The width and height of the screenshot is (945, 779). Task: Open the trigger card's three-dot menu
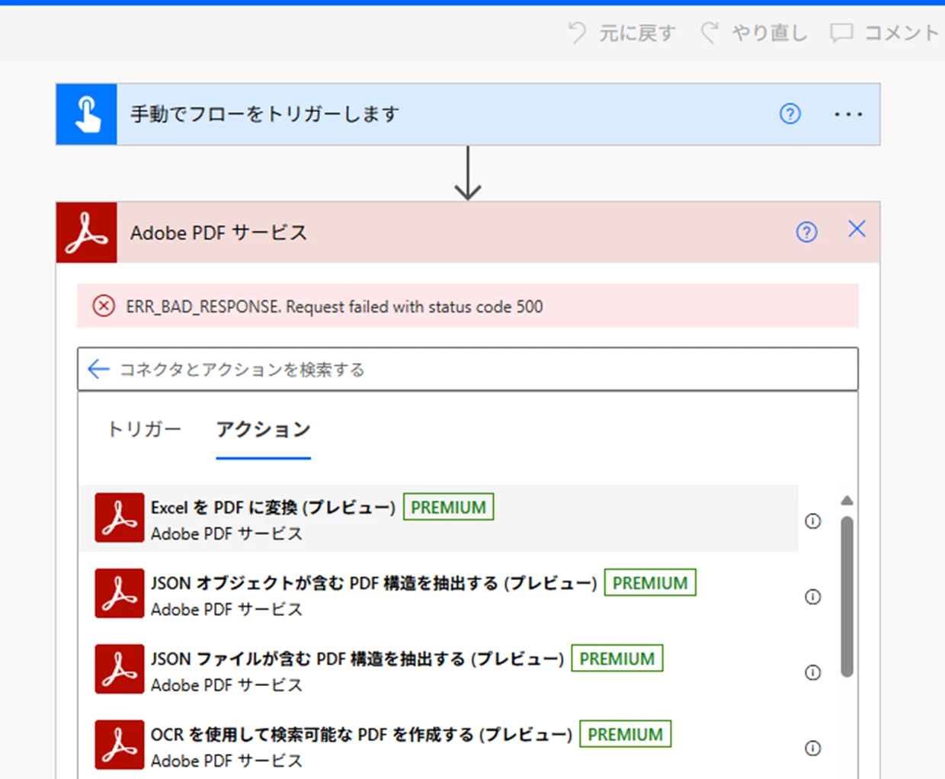(848, 114)
